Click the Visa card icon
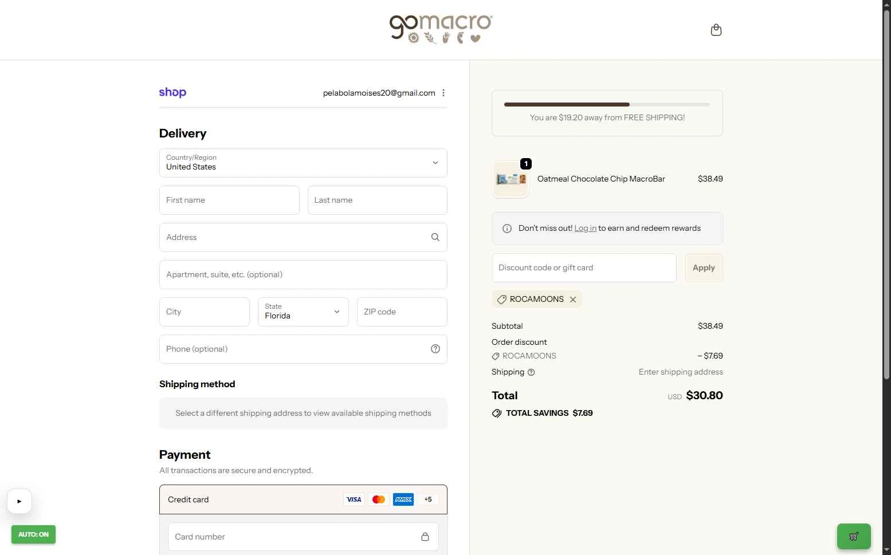The height and width of the screenshot is (555, 891). coord(354,499)
